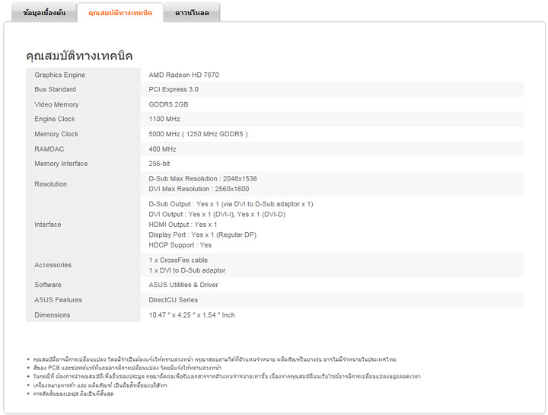Screen dimensions: 548x415
Task: Select the Display Port line
Action: [x=202, y=235]
